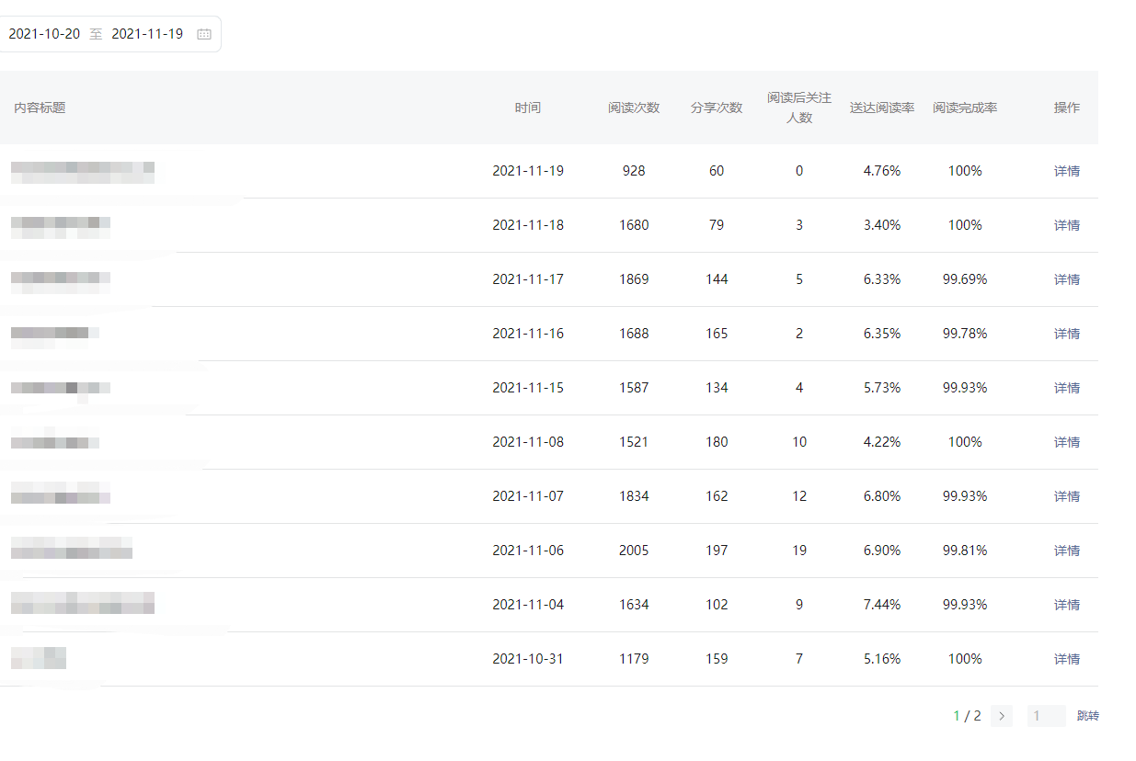Select the date cell 2021-11-18
The width and height of the screenshot is (1136, 761).
528,225
